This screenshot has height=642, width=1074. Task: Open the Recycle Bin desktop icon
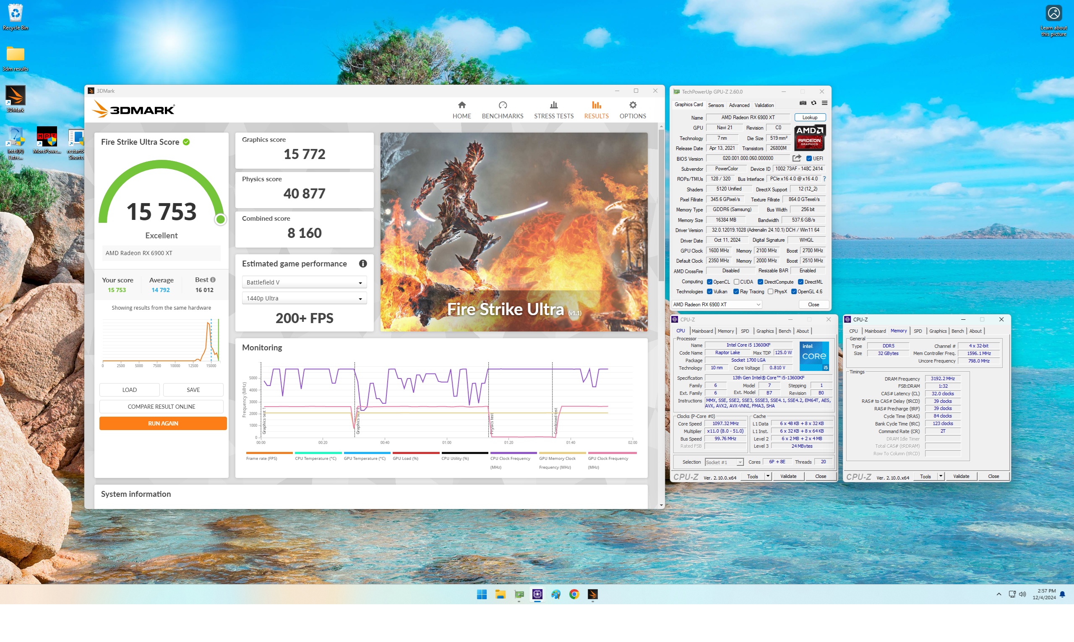(x=15, y=17)
